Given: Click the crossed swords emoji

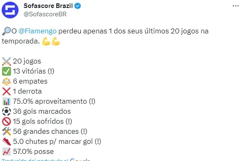Looking at the screenshot, I should pyautogui.click(x=6, y=61).
